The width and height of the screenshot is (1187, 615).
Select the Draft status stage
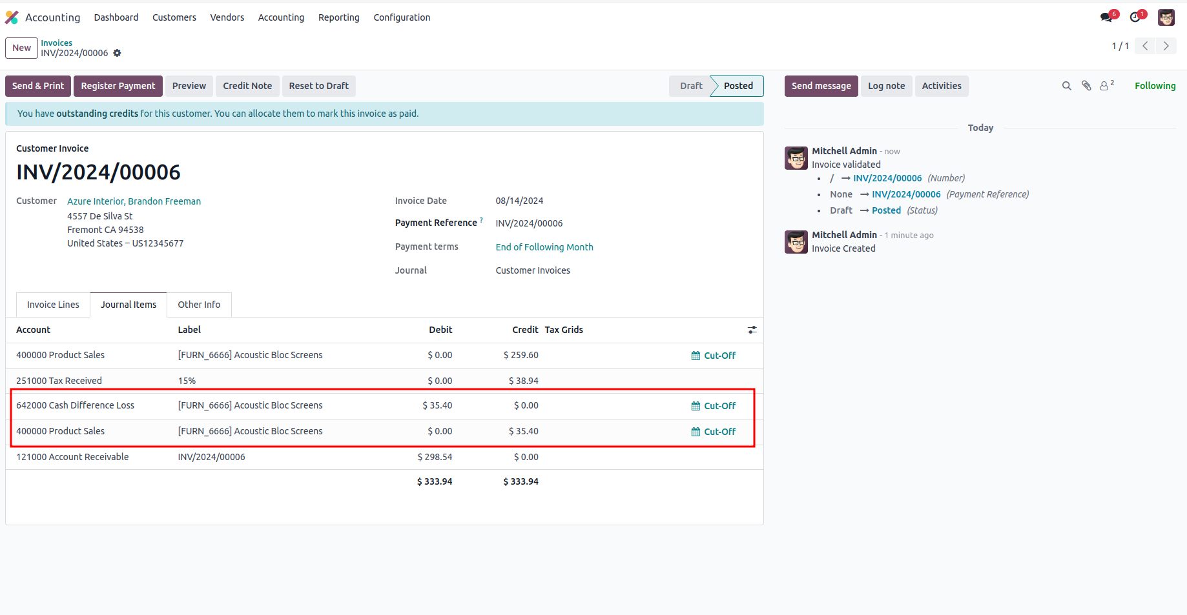pos(691,86)
